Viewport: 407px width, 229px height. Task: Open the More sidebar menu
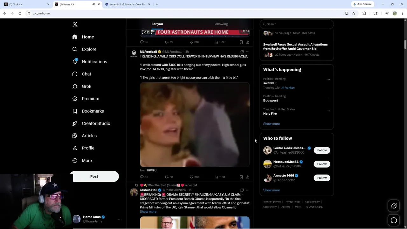point(82,161)
